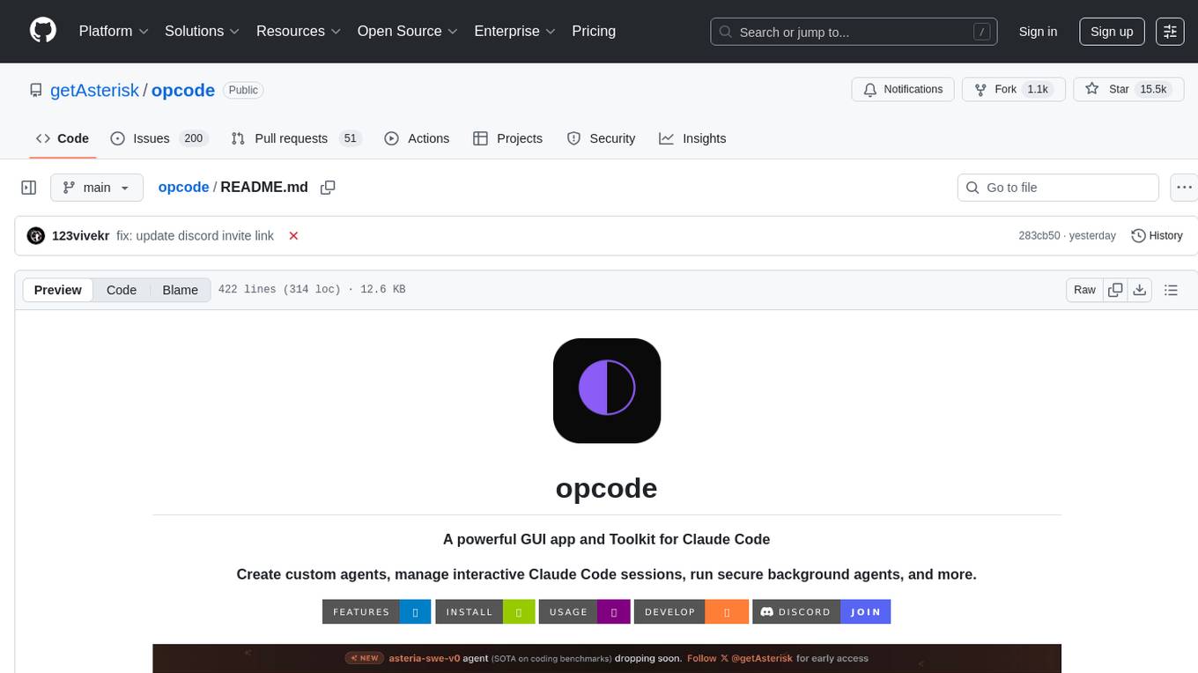
Task: Open the commit History
Action: [x=1157, y=236]
